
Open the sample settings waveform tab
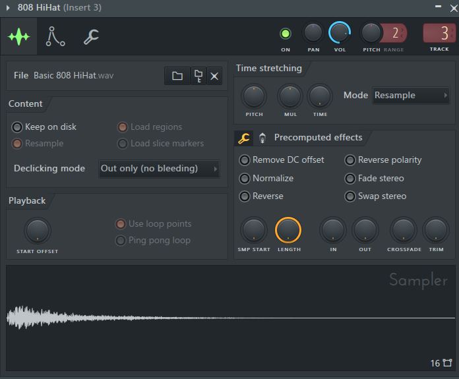[x=18, y=37]
